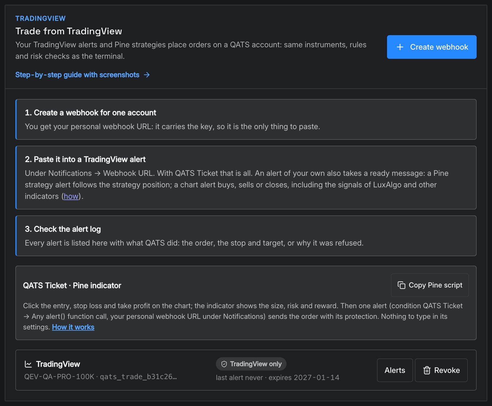This screenshot has height=406, width=492.
Task: Click the webhook key text QEV-QA-PRO-100K · qats_trade_b31c26…
Action: [101, 377]
